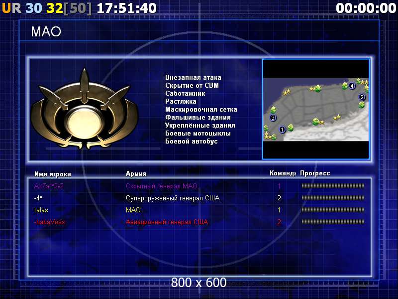
Task: Click the talas row's МАО army entry
Action: pos(133,210)
